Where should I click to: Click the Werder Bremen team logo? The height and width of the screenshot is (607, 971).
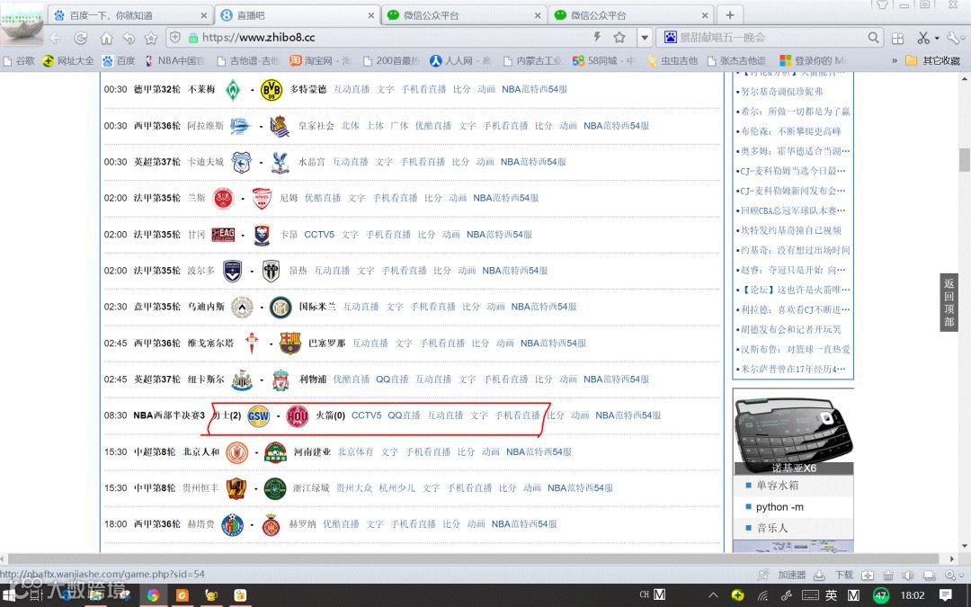click(x=233, y=90)
